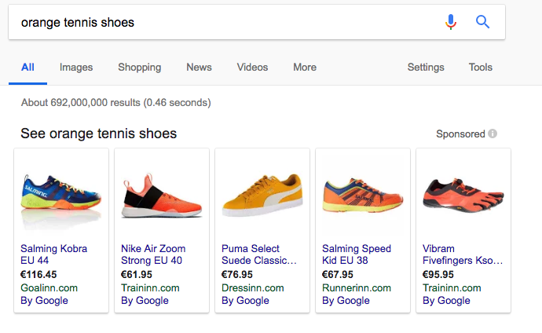Image resolution: width=542 pixels, height=333 pixels.
Task: Click the Sponsored info icon
Action: click(493, 134)
